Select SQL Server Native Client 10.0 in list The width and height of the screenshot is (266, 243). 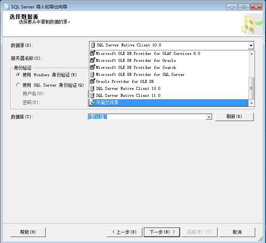(169, 88)
